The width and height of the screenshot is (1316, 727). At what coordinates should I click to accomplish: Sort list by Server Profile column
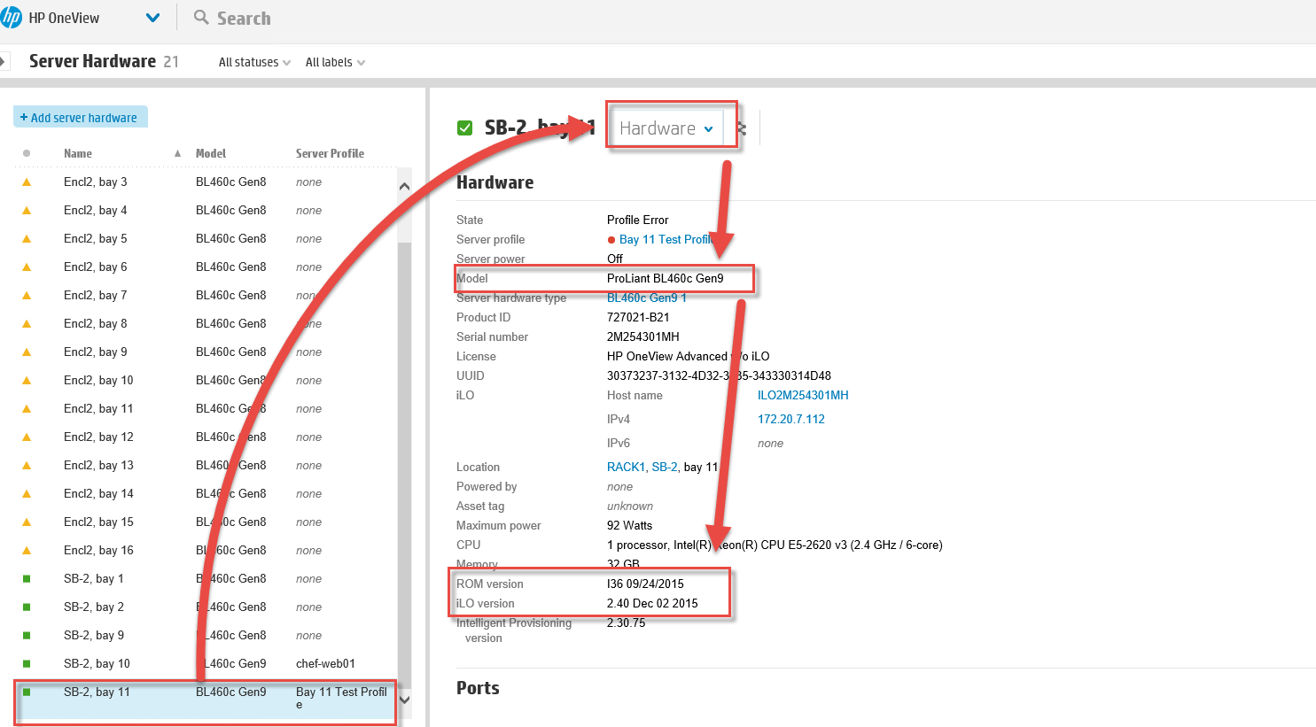[330, 153]
